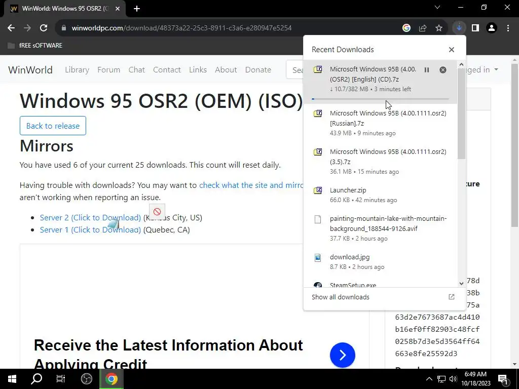Screen dimensions: 519x389
Task: Go back using the browser back arrow
Action: [x=11, y=28]
